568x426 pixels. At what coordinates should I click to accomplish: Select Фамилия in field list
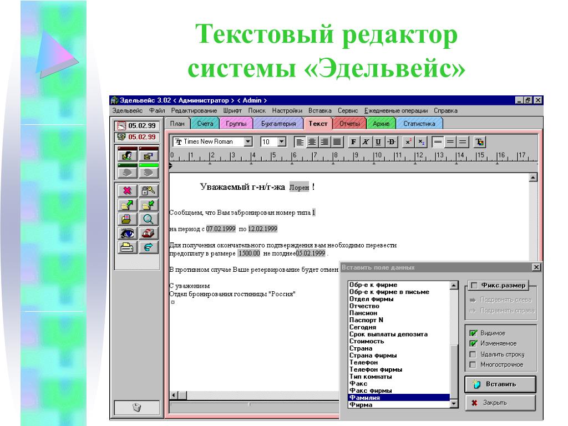point(399,398)
